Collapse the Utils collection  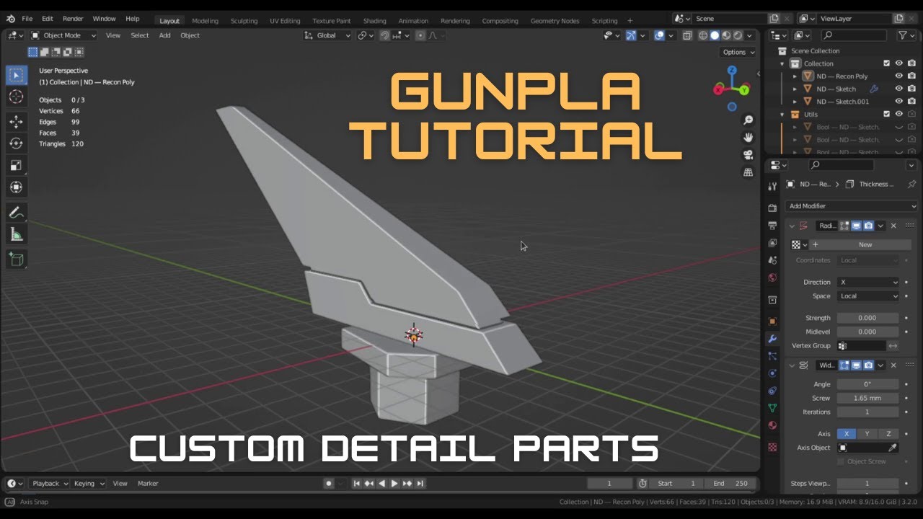click(782, 114)
